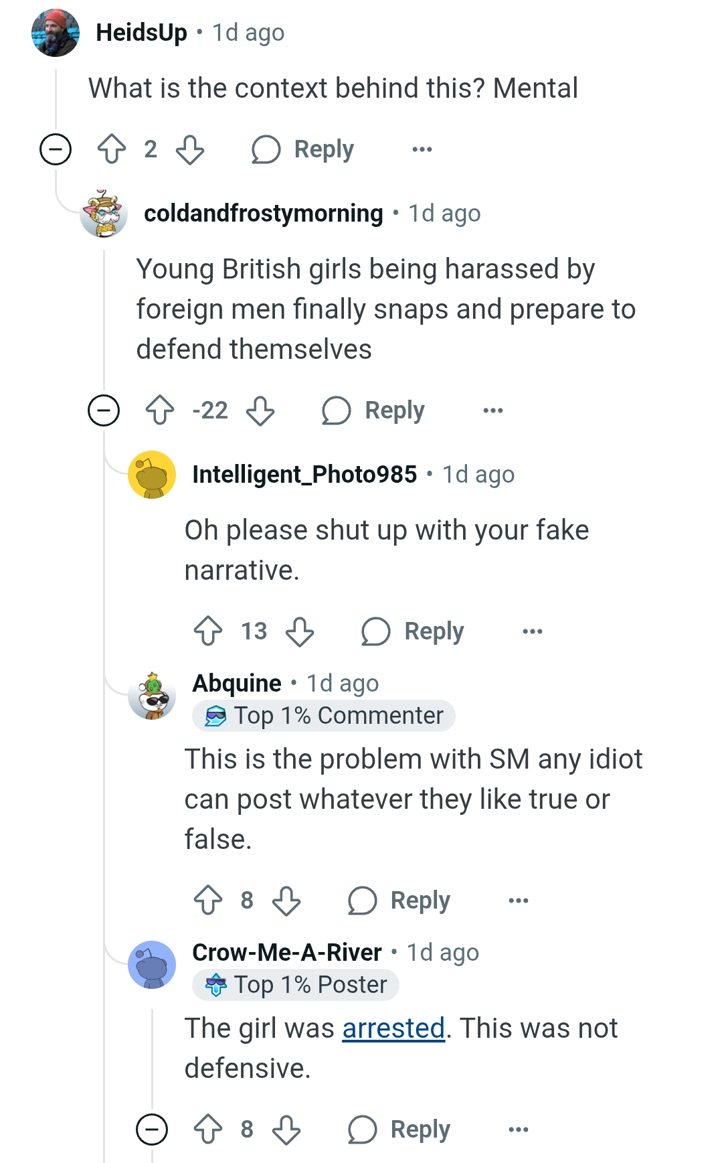The image size is (722, 1163).
Task: Open more options on Crow-Me-A-River's comment
Action: coord(518,1129)
